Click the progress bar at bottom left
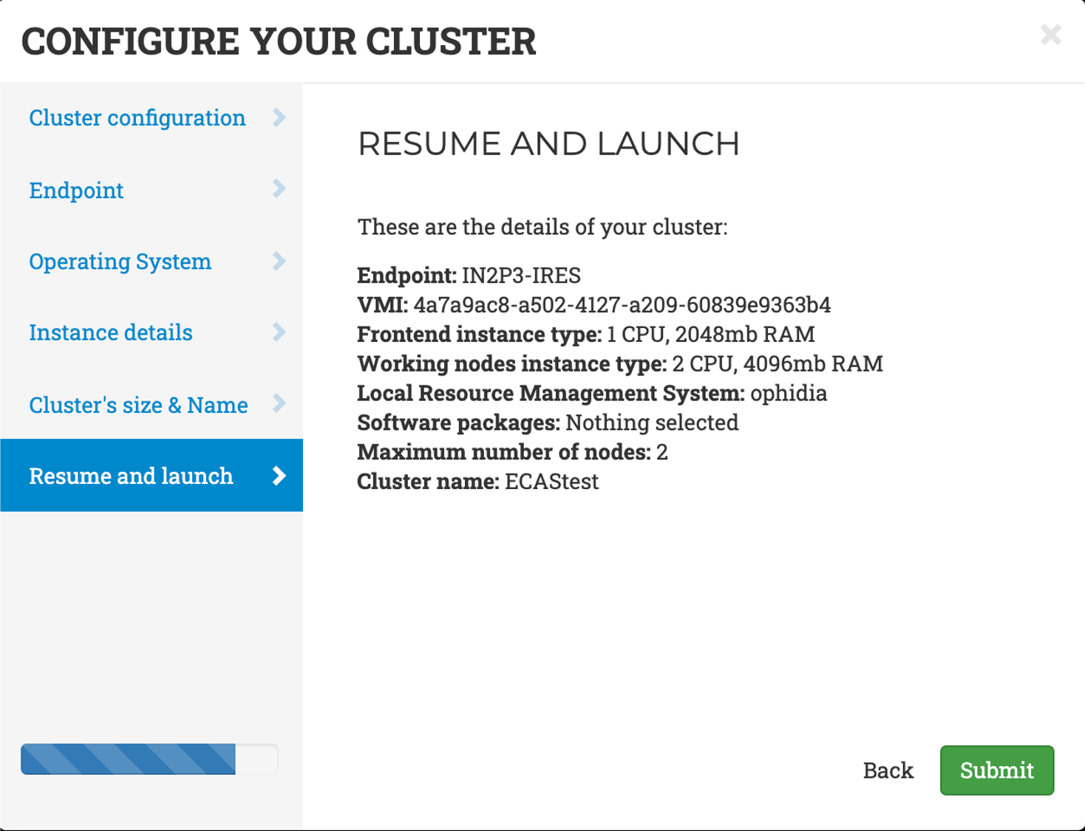Screen dimensions: 1085x831 pyautogui.click(x=148, y=759)
